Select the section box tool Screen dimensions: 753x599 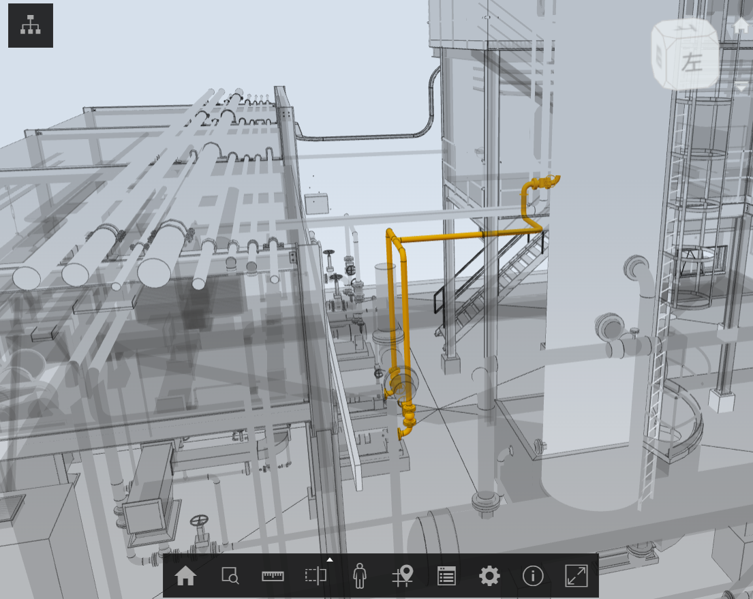(x=316, y=576)
